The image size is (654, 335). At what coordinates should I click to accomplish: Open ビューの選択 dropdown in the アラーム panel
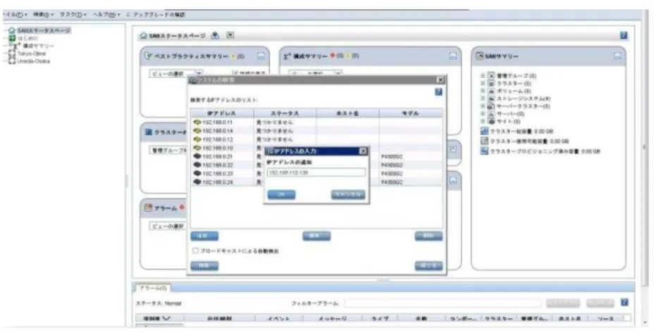(168, 226)
